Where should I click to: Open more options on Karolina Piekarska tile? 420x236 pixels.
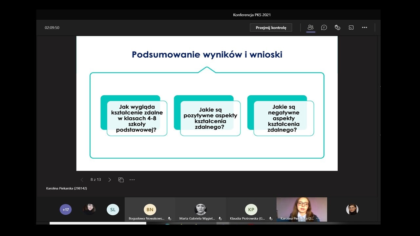tap(318, 218)
